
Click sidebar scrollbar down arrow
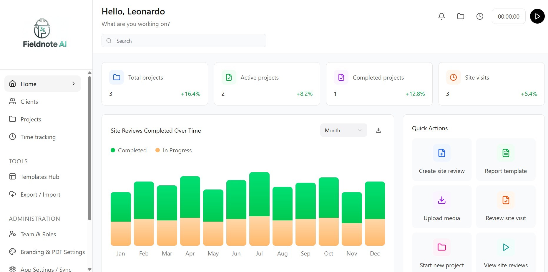point(89,269)
